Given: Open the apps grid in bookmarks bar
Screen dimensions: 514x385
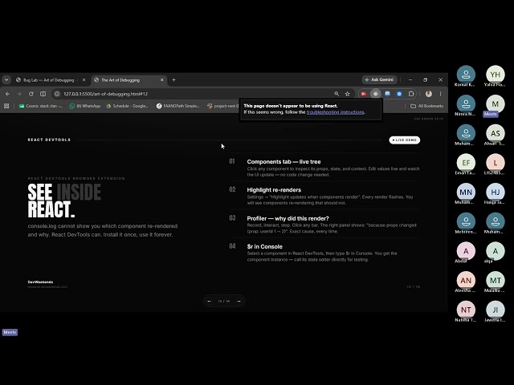Looking at the screenshot, I should coord(6,106).
